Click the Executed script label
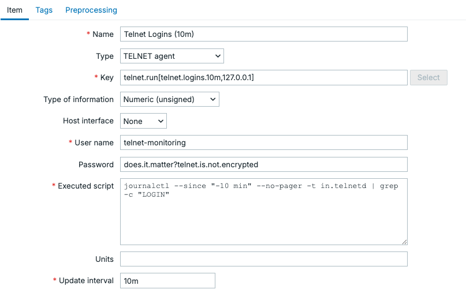The image size is (466, 293). pos(86,186)
